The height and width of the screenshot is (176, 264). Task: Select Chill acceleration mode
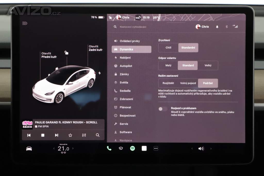168,48
